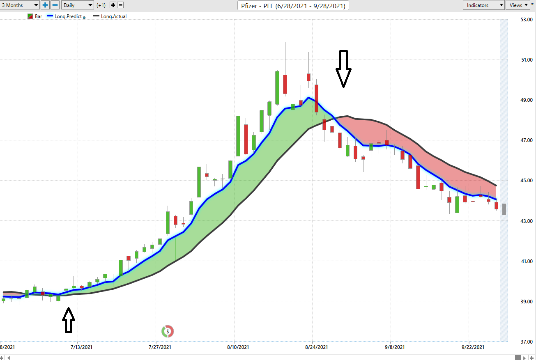
Task: Open the Indicators dropdown
Action: click(484, 5)
